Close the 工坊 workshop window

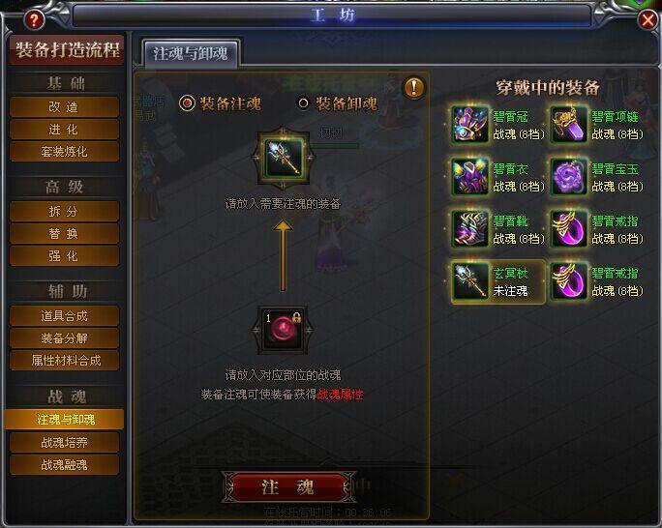(x=648, y=19)
